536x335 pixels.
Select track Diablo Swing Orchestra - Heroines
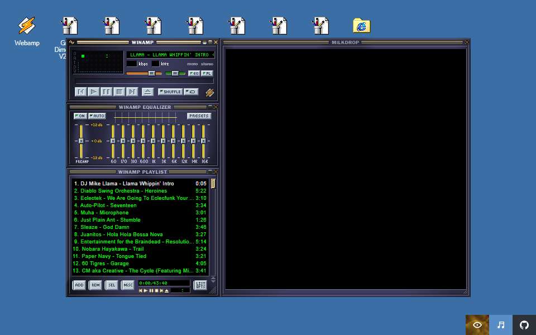[x=140, y=191]
